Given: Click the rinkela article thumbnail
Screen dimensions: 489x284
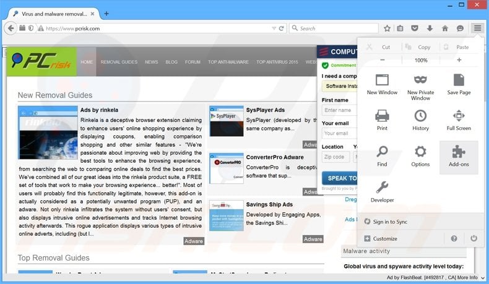Looking at the screenshot, I should [48, 132].
